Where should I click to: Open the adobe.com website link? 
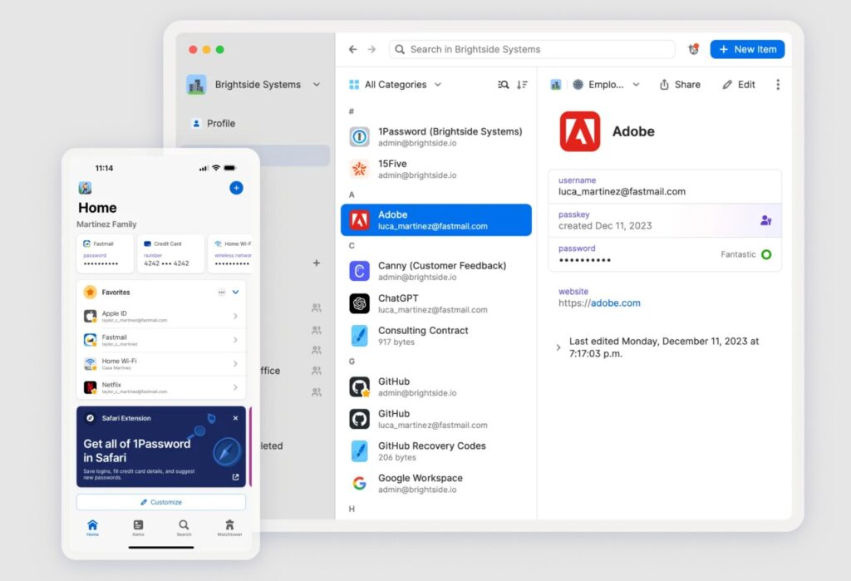pos(616,303)
